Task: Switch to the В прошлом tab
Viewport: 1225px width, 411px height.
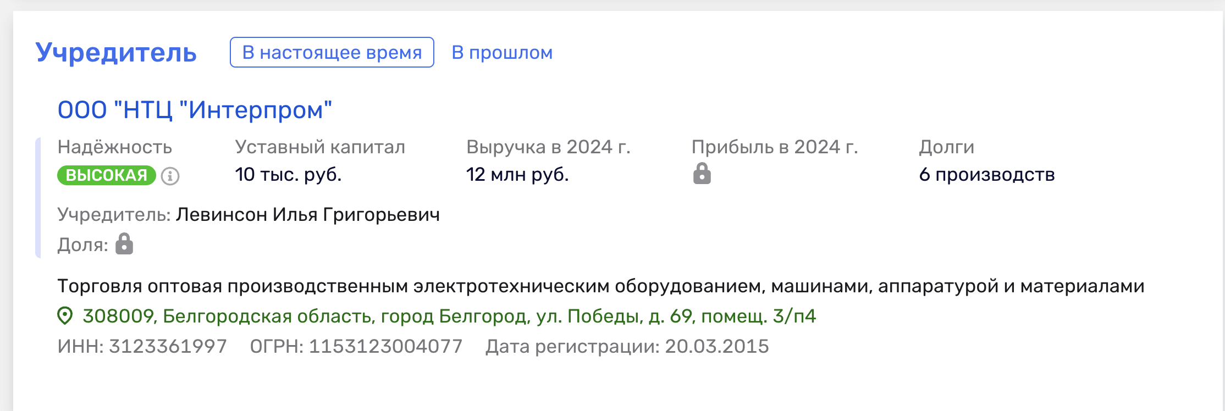Action: 502,53
